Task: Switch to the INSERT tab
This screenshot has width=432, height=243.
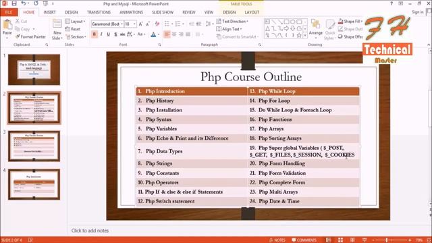Action: coord(49,12)
